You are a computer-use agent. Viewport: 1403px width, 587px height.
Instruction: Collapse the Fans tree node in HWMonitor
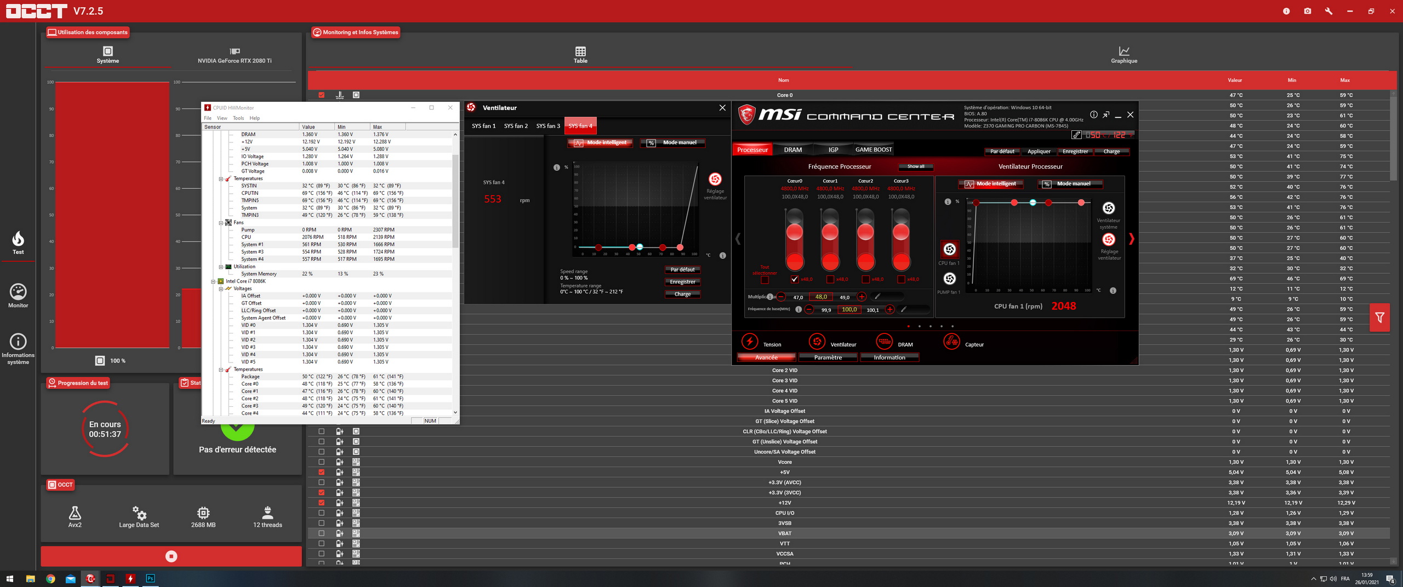coord(221,223)
